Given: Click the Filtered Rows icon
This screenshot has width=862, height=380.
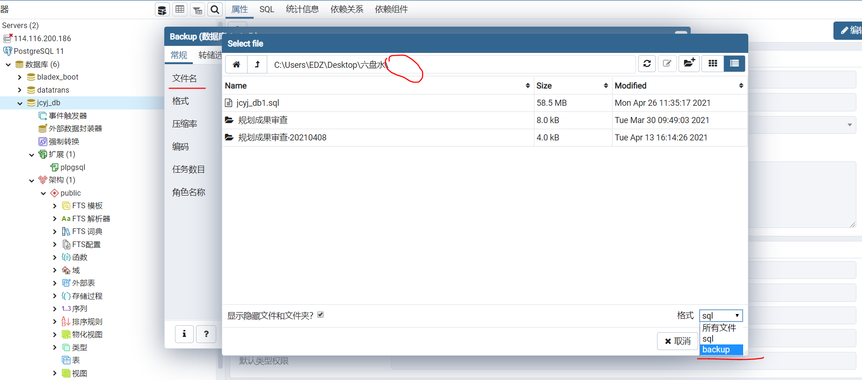Looking at the screenshot, I should click(x=197, y=10).
